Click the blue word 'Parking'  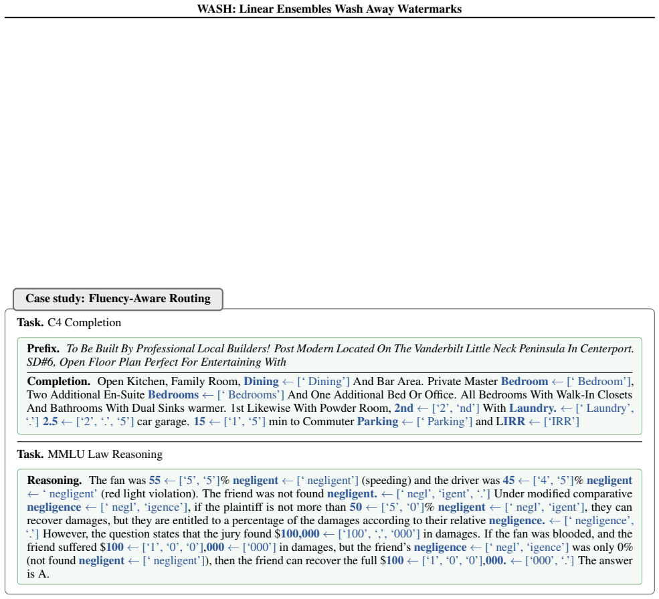tap(377, 422)
